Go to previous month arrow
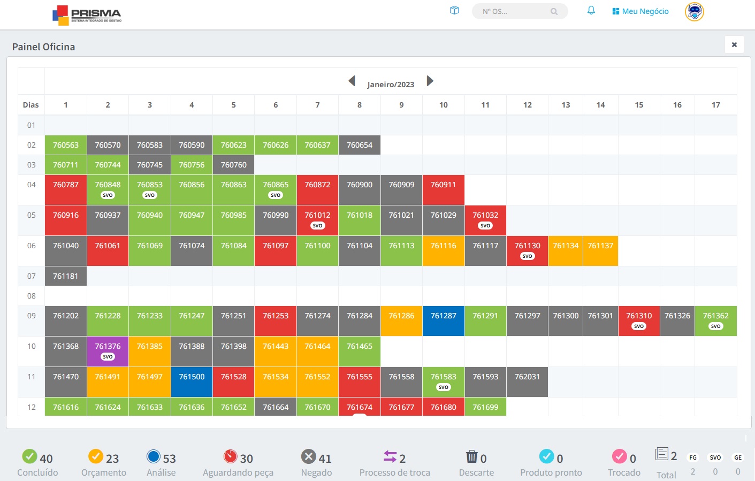Screen dimensions: 755x481 point(352,81)
